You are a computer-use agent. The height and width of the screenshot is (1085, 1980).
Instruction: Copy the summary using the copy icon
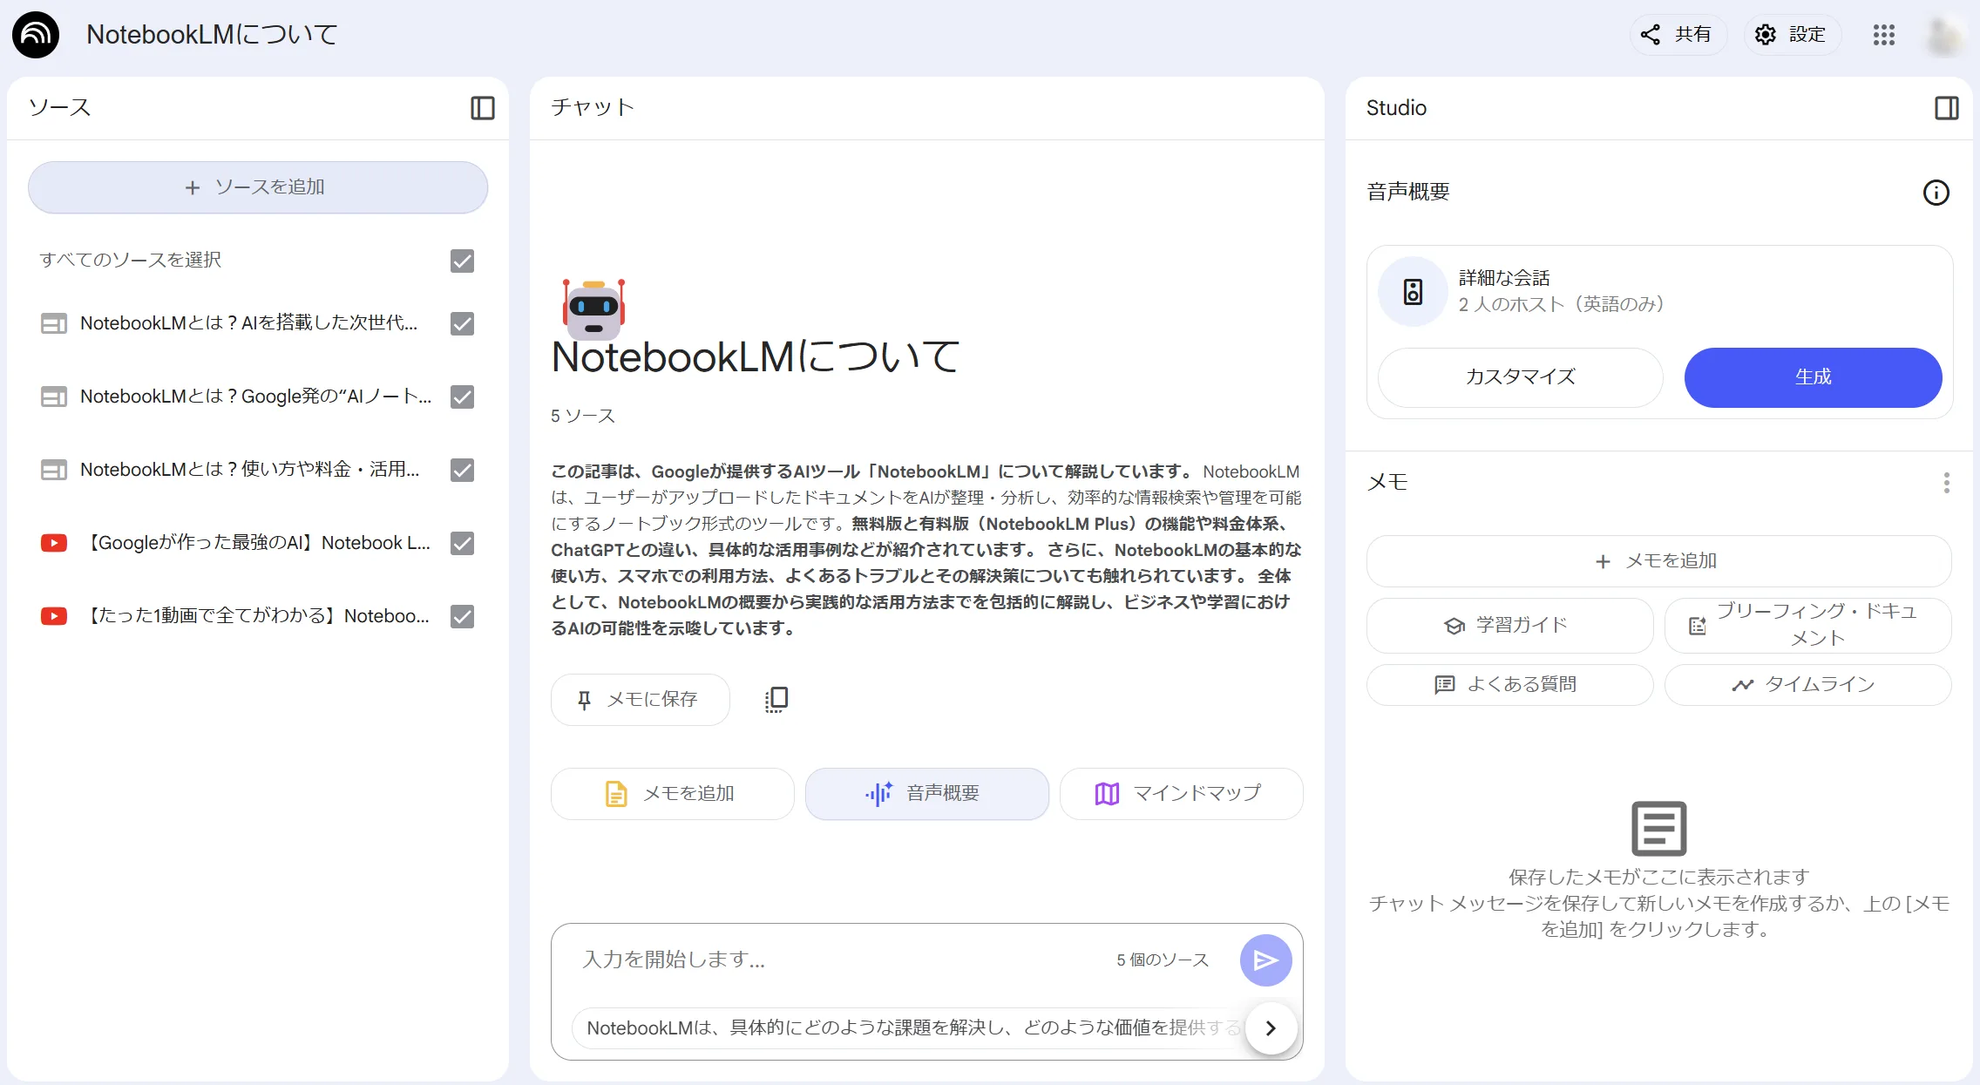(776, 700)
